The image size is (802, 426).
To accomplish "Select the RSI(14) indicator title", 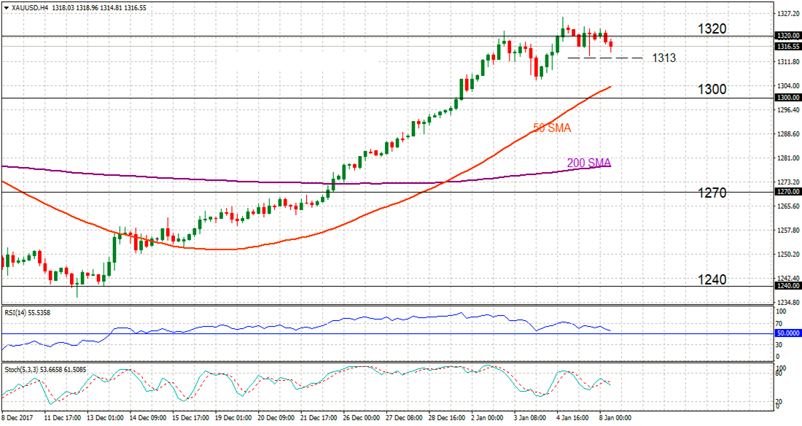I will coord(17,311).
